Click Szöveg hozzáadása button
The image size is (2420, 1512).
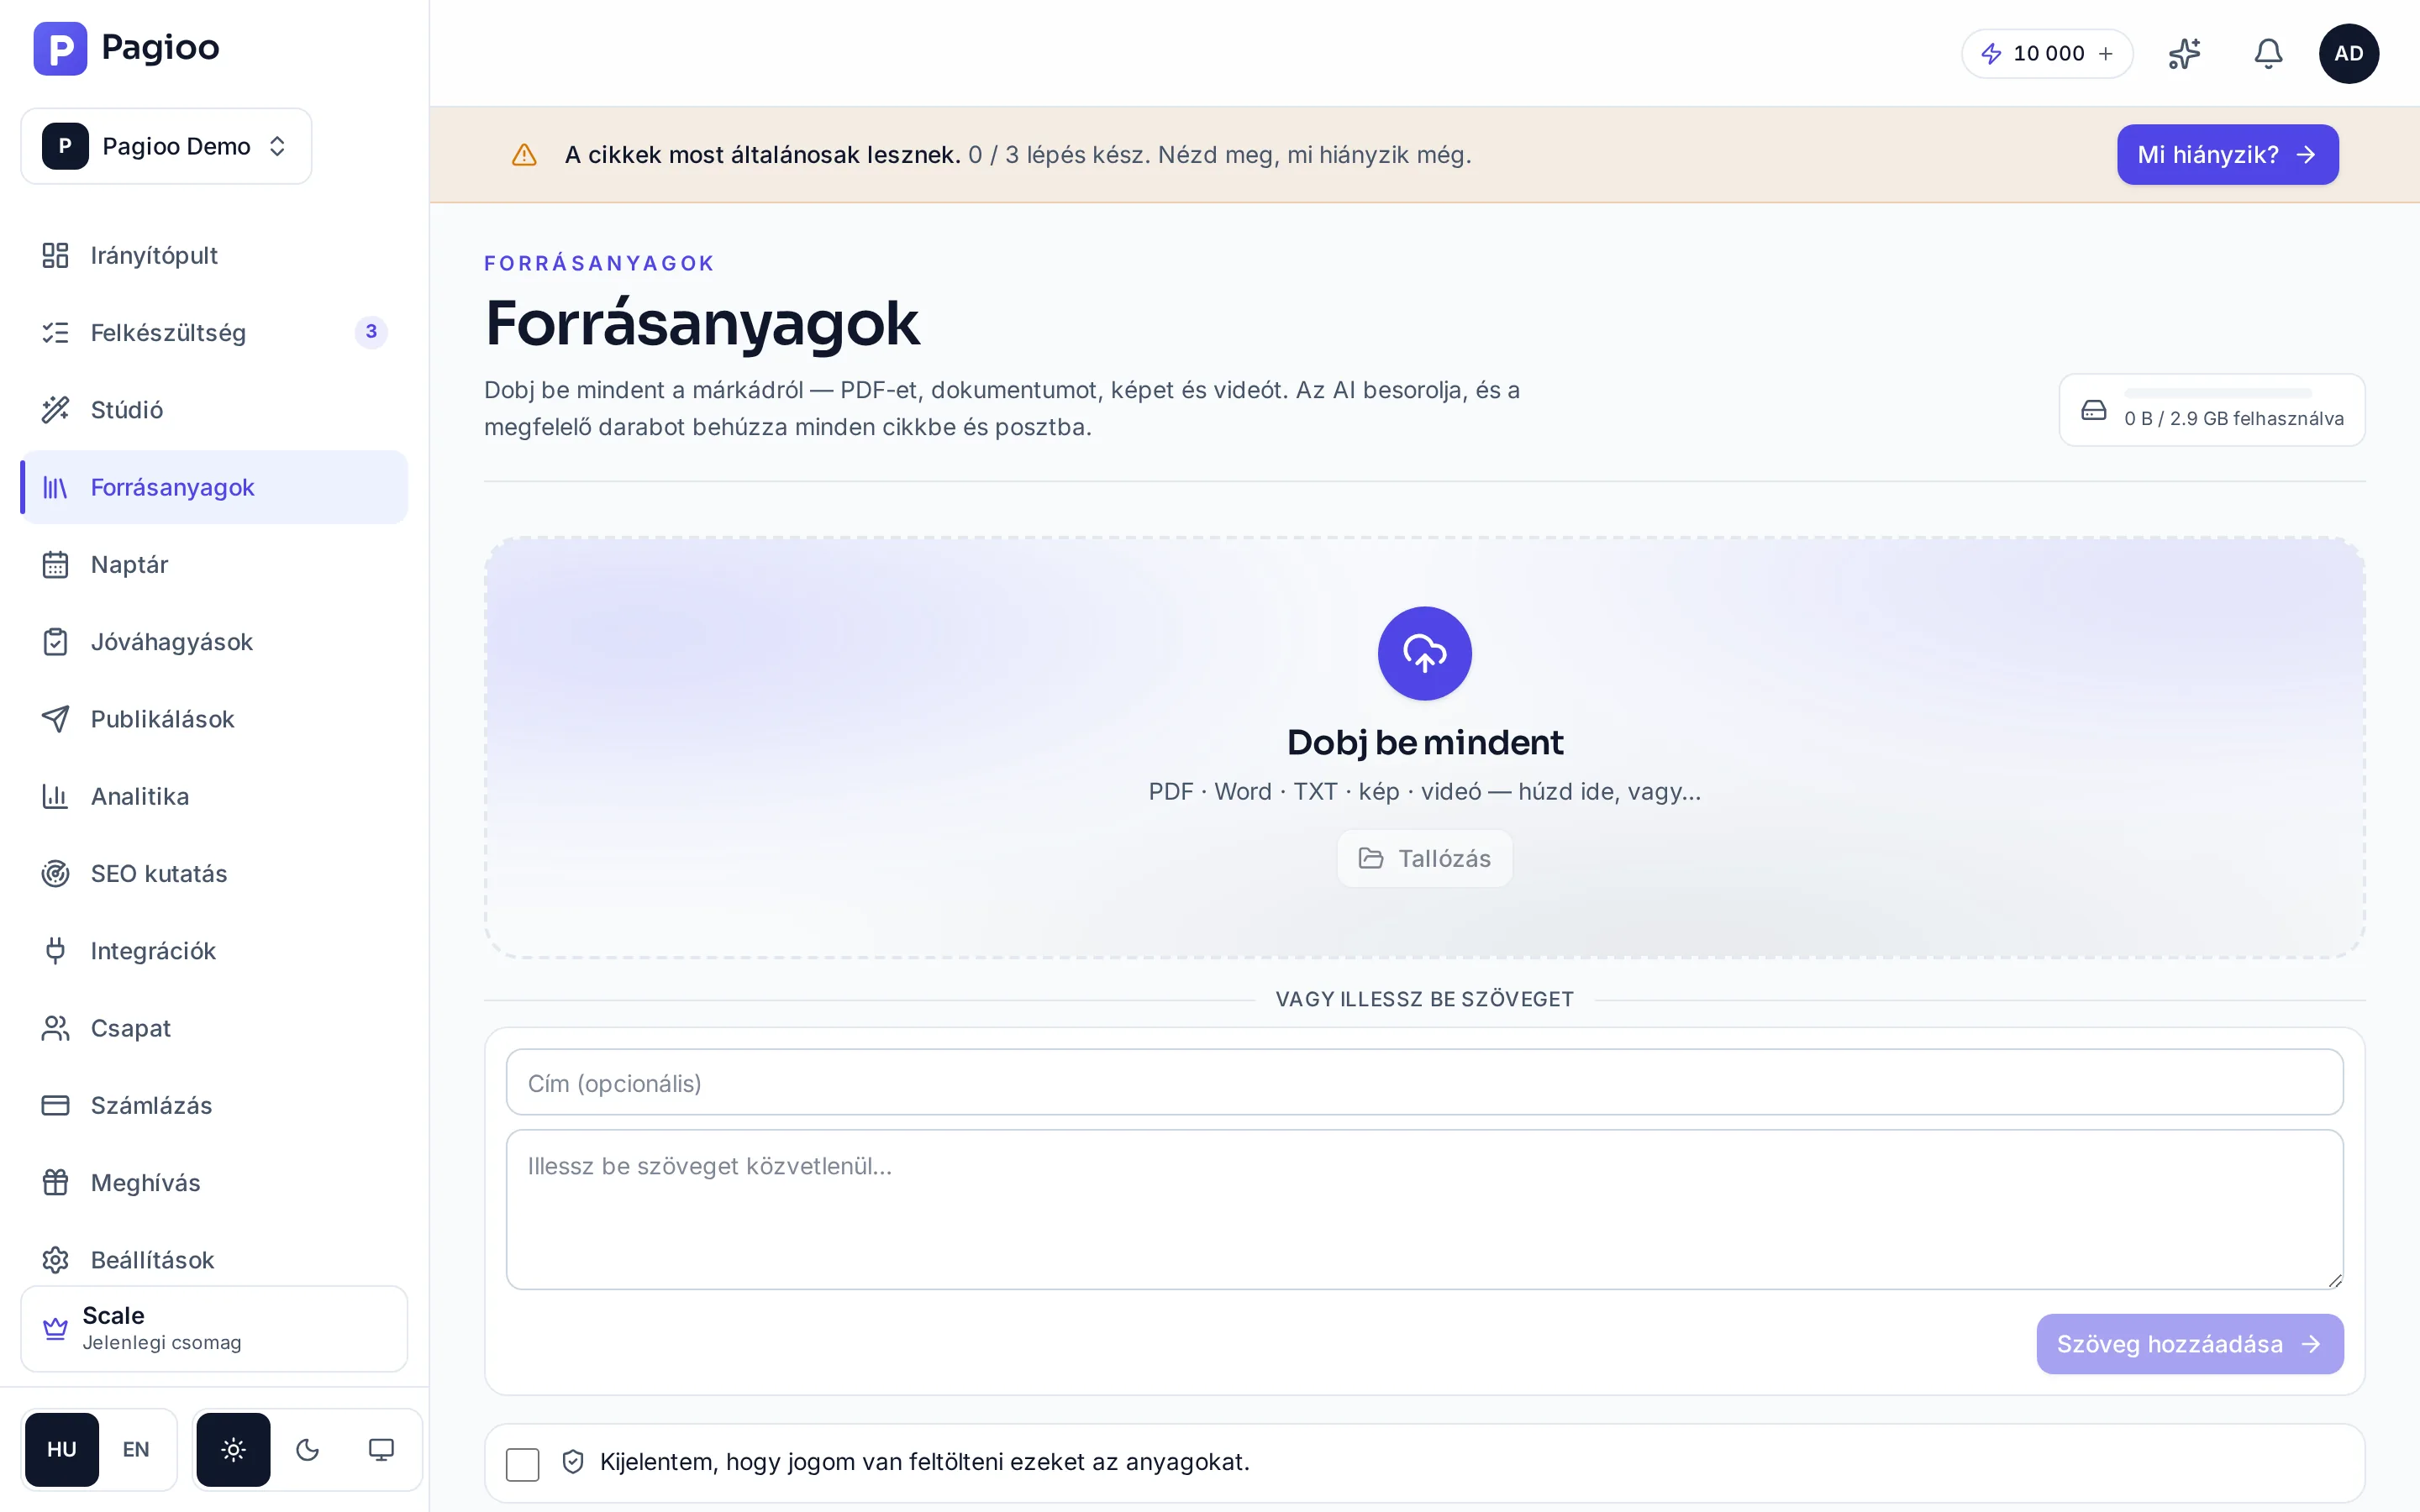coord(2190,1344)
